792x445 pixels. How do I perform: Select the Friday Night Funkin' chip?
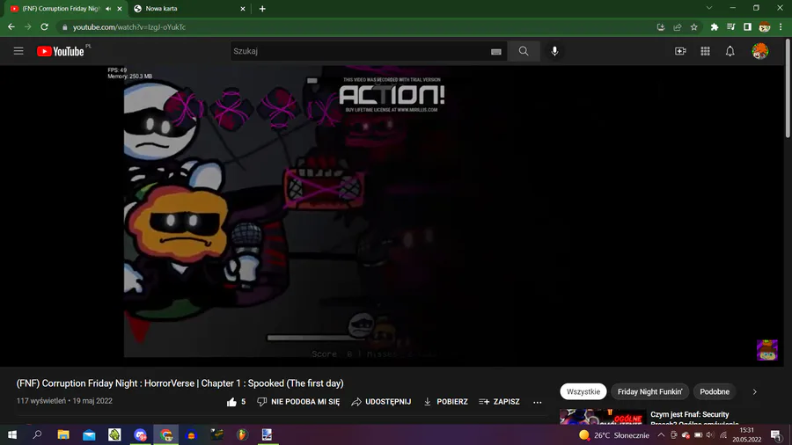(x=649, y=391)
